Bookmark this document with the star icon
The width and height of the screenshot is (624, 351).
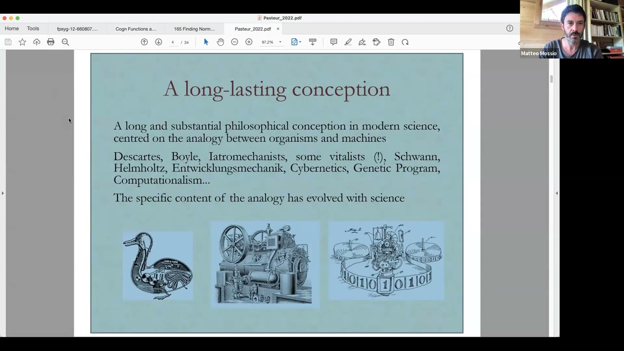coord(22,42)
